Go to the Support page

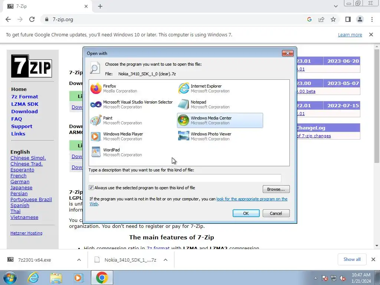[22, 126]
